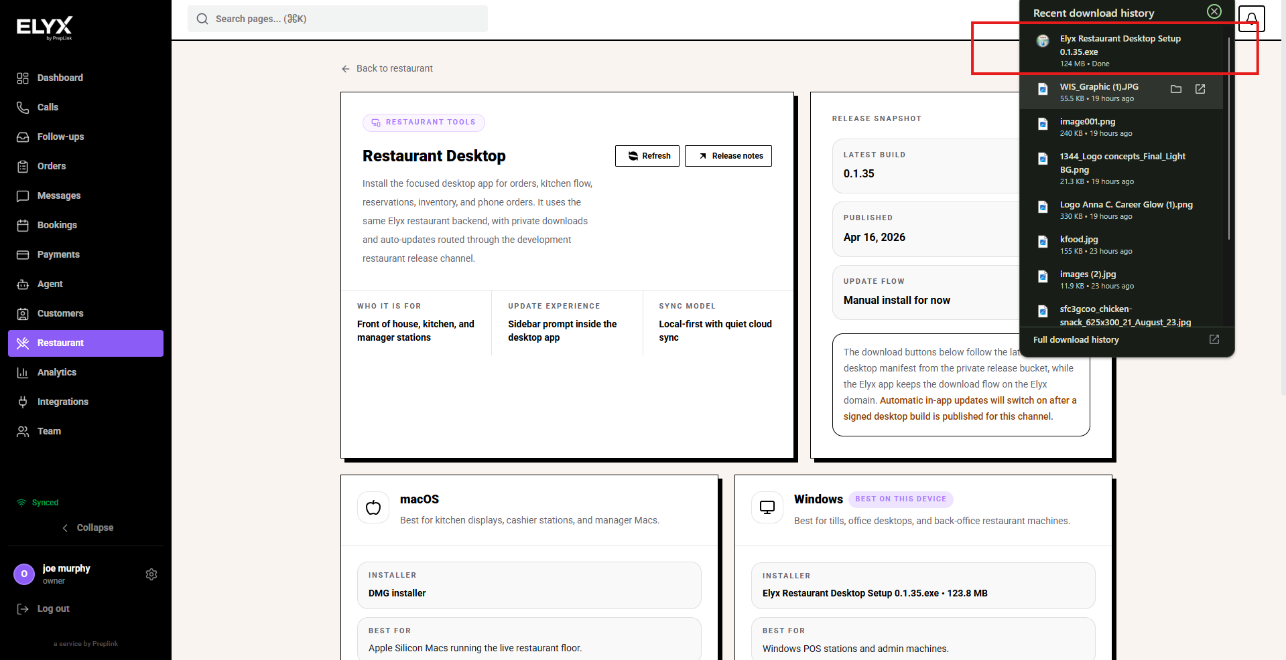Click the log out door icon
1286x660 pixels.
point(23,609)
